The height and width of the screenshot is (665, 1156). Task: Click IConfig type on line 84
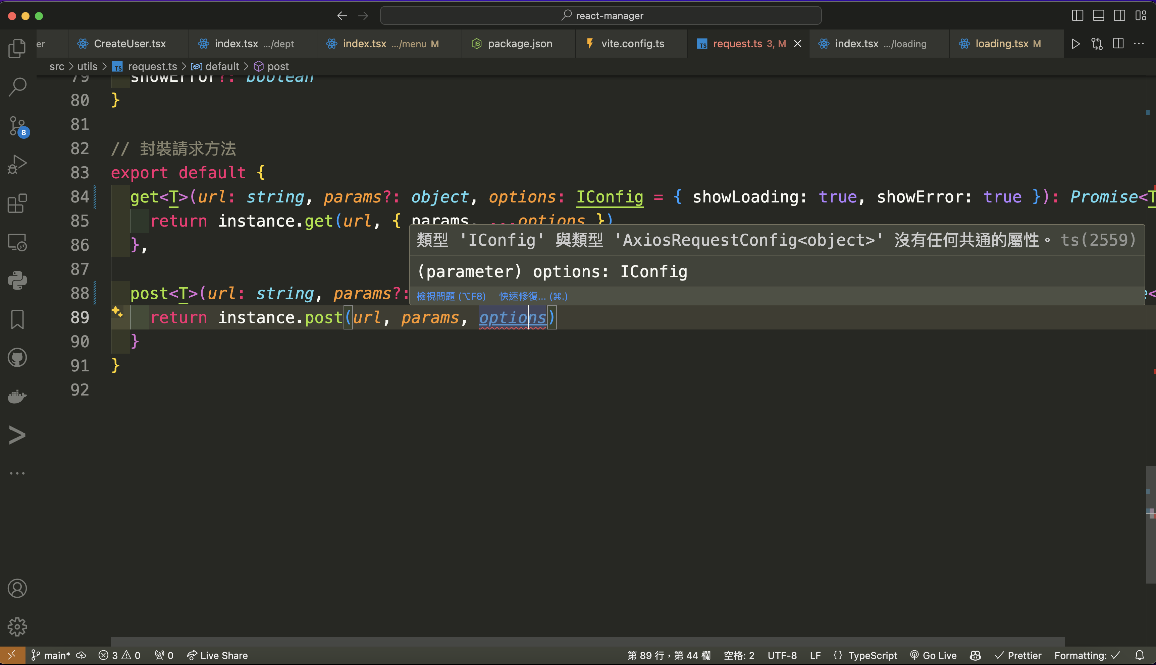tap(609, 197)
